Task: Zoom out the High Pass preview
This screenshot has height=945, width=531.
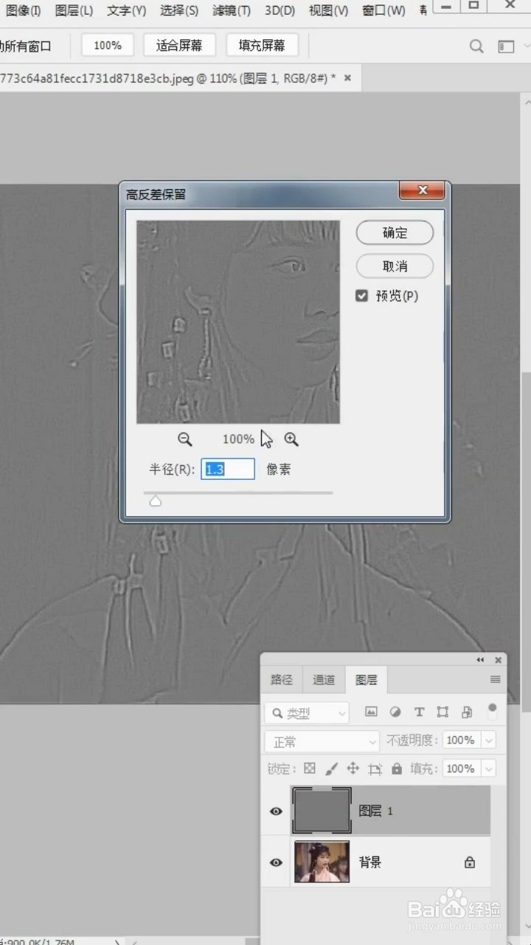Action: (x=185, y=439)
